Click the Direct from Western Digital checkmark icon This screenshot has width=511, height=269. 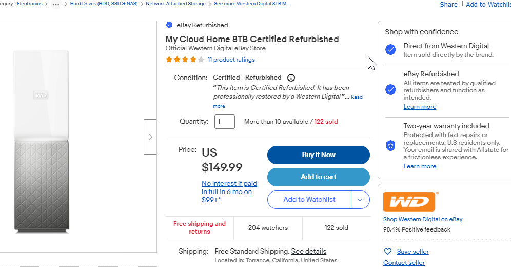pyautogui.click(x=391, y=50)
